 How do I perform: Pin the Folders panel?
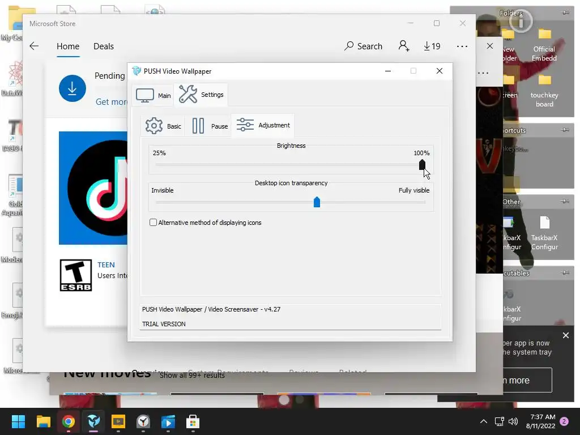pyautogui.click(x=565, y=12)
